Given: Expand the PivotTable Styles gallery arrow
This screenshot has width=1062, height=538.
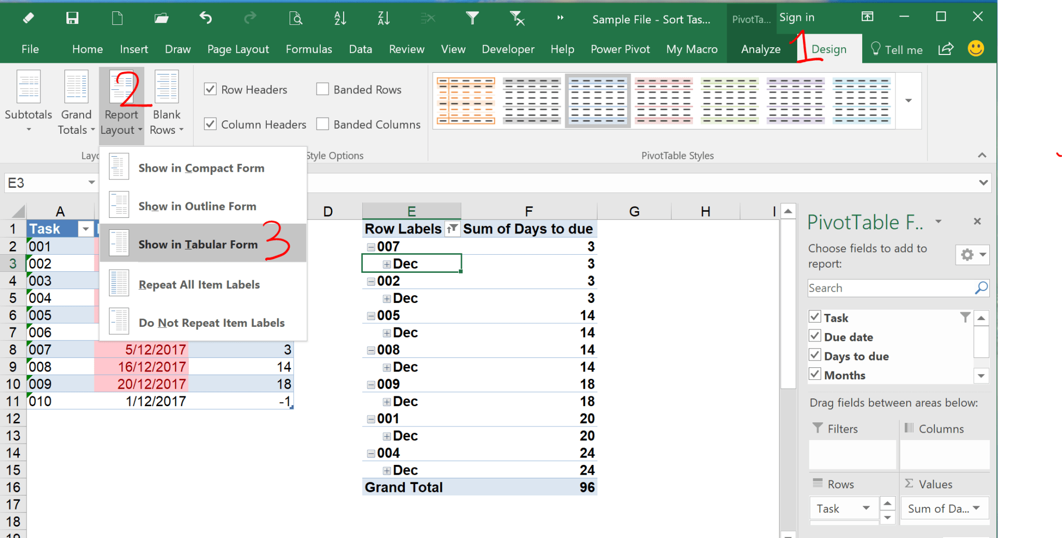Looking at the screenshot, I should click(x=908, y=101).
